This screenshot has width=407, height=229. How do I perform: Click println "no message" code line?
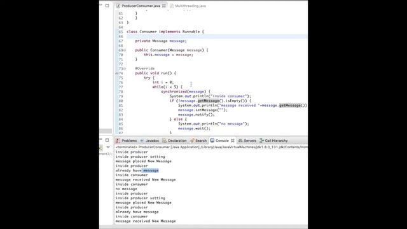214,124
